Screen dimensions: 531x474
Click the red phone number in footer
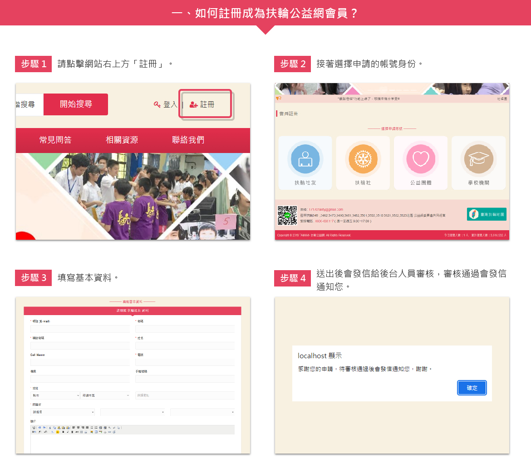pos(324,221)
